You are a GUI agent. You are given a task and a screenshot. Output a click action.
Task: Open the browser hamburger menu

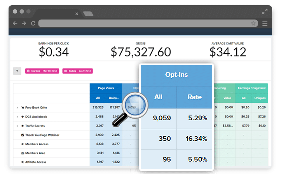(265, 23)
